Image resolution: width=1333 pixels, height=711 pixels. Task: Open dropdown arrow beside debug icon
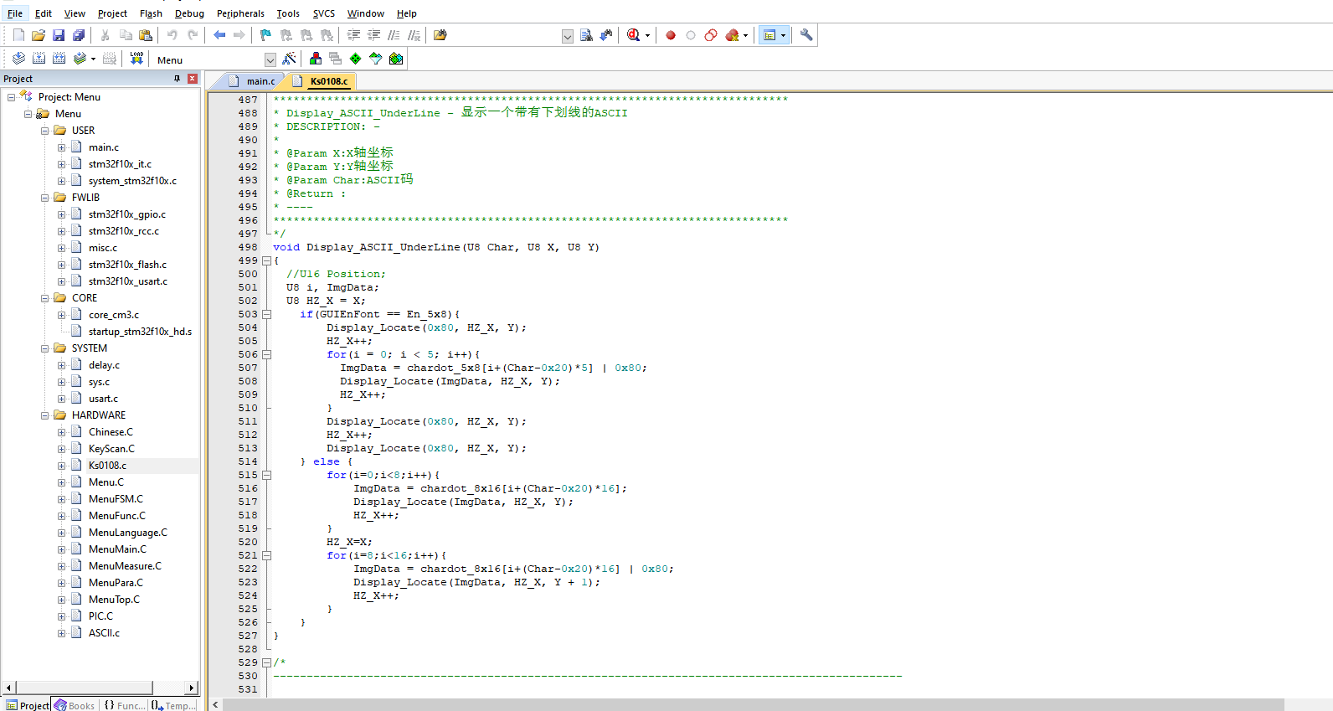pyautogui.click(x=647, y=36)
